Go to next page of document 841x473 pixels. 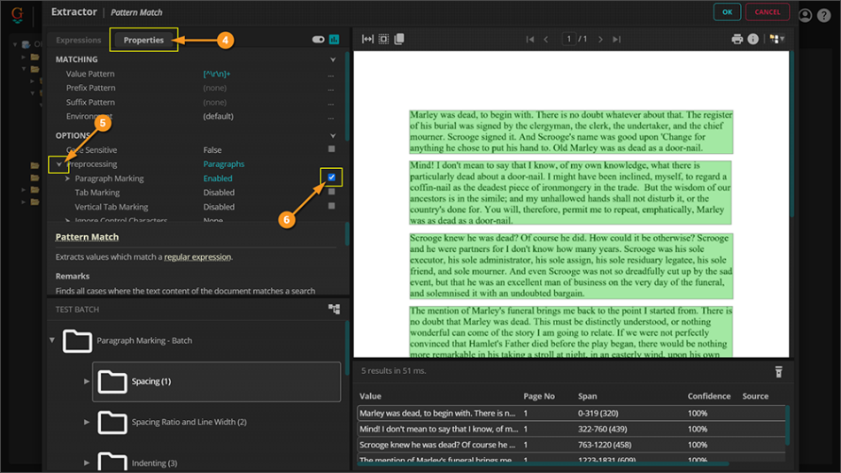pos(600,39)
